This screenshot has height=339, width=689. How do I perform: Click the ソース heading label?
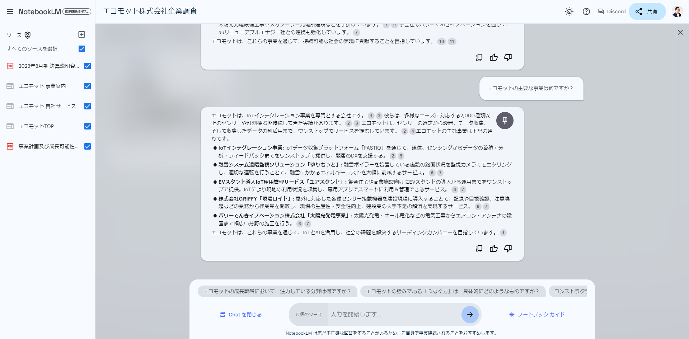point(14,35)
